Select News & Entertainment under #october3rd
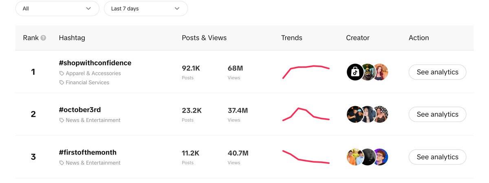The height and width of the screenshot is (183, 489). coord(93,120)
